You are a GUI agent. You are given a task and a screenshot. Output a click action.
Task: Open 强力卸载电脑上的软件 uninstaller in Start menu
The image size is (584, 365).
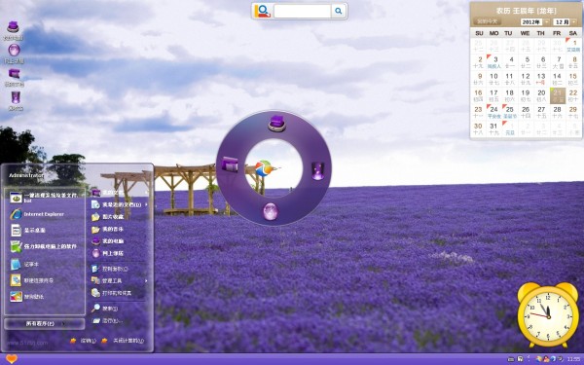(45, 246)
